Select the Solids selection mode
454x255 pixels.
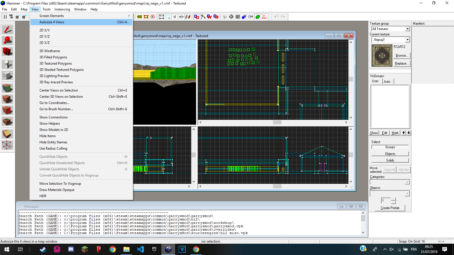click(390, 160)
